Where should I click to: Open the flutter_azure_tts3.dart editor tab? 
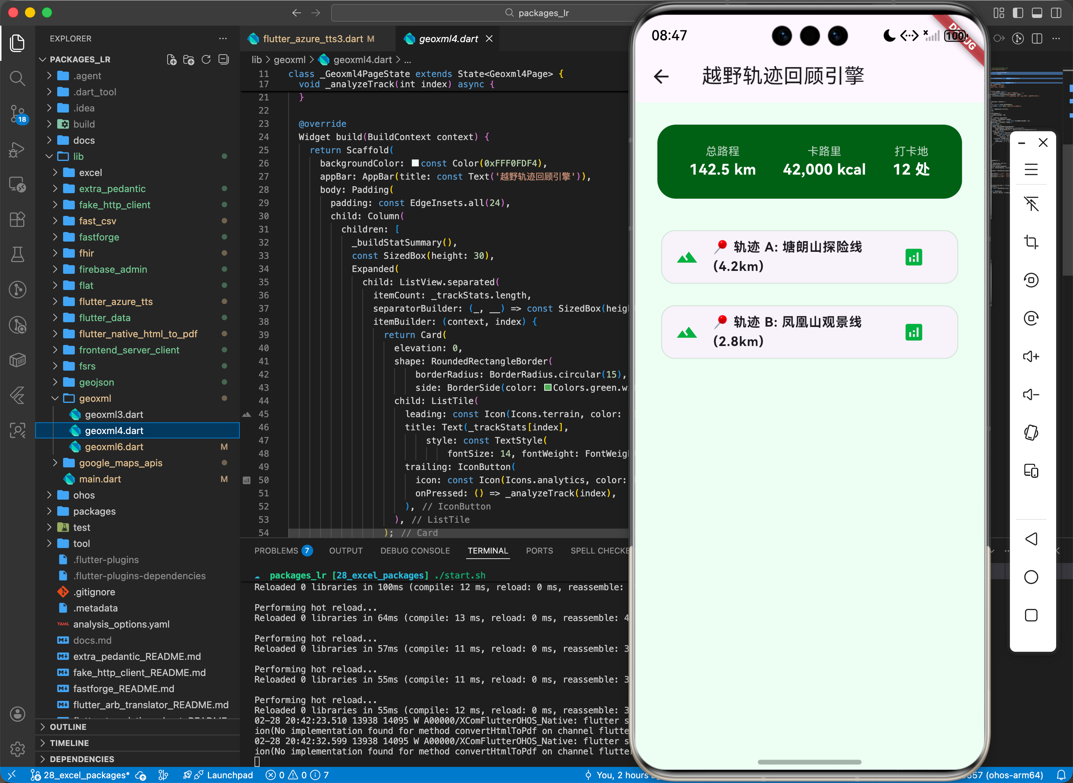pos(313,39)
